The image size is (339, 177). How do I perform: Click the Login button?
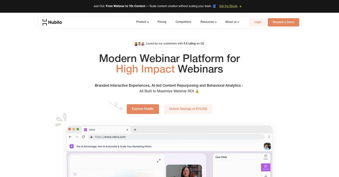(258, 22)
